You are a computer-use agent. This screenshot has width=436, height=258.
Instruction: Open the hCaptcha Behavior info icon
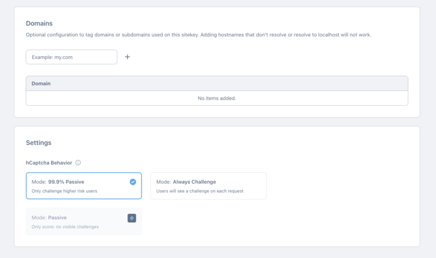click(x=78, y=163)
